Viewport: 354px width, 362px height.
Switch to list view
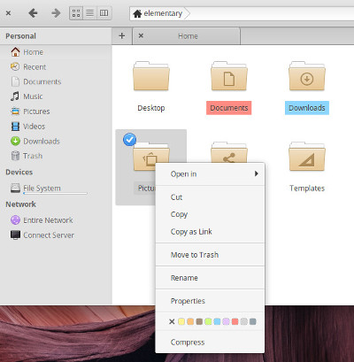pos(90,13)
